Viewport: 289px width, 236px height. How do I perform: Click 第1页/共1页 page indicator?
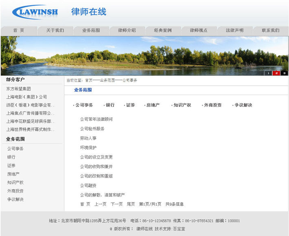click(x=150, y=204)
